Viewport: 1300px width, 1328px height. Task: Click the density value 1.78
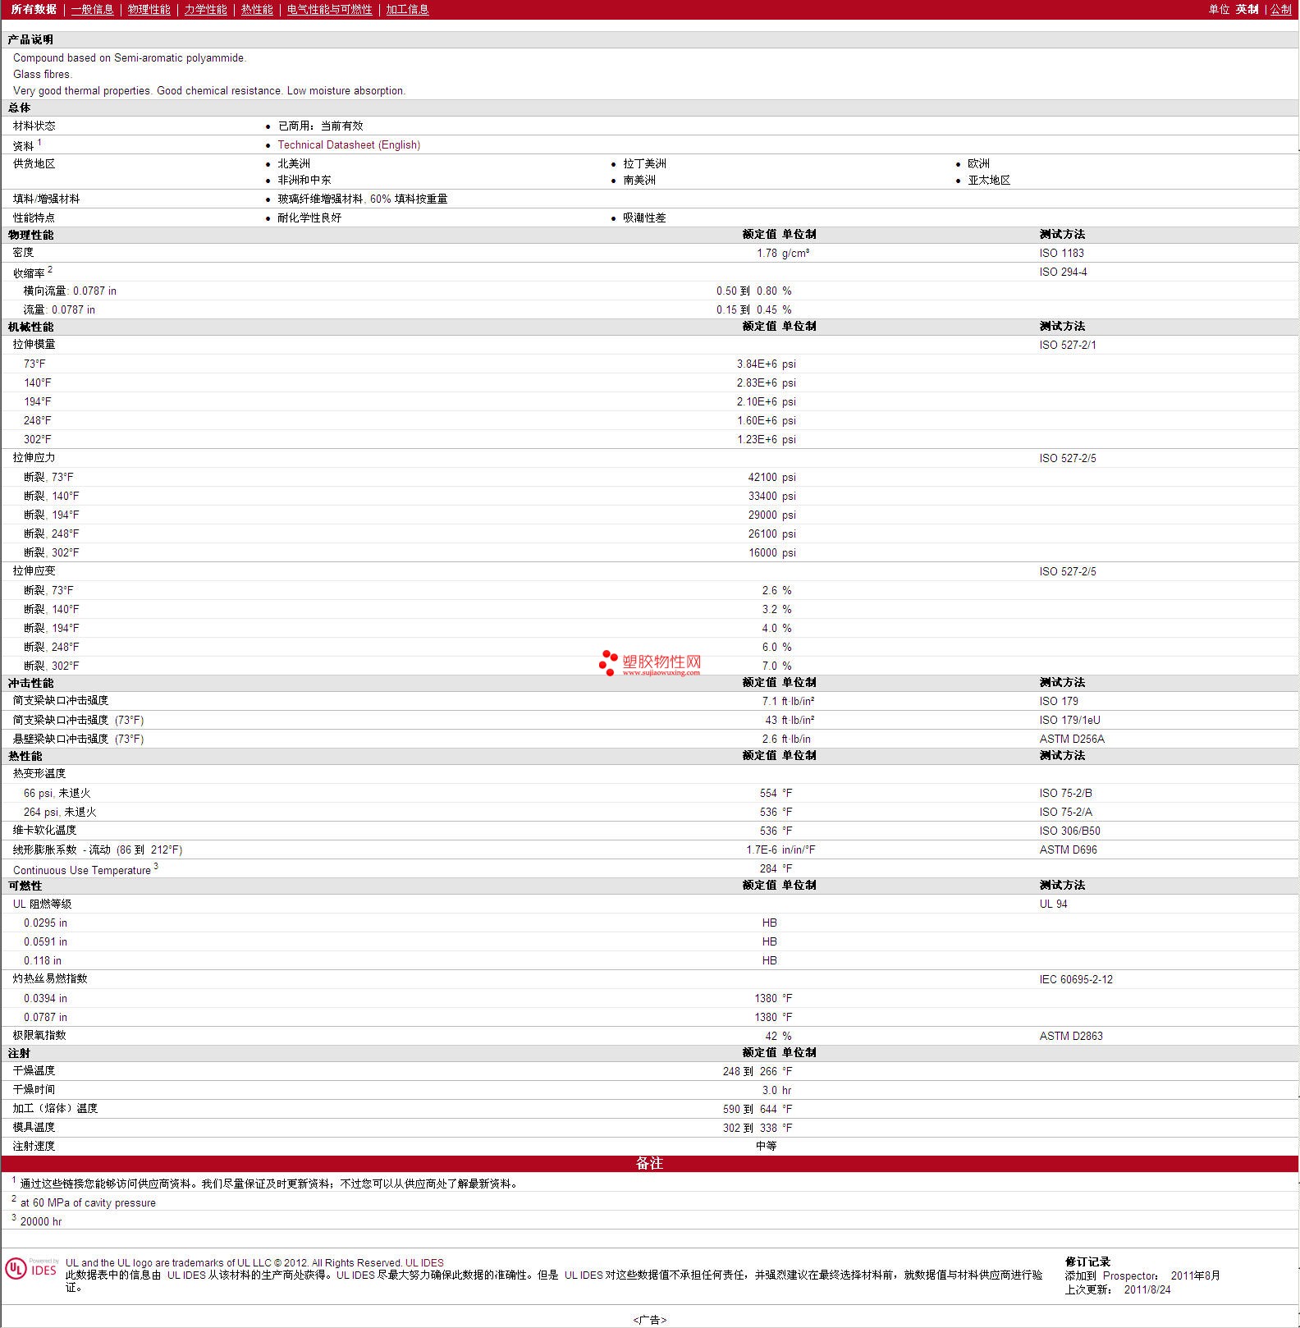767,253
